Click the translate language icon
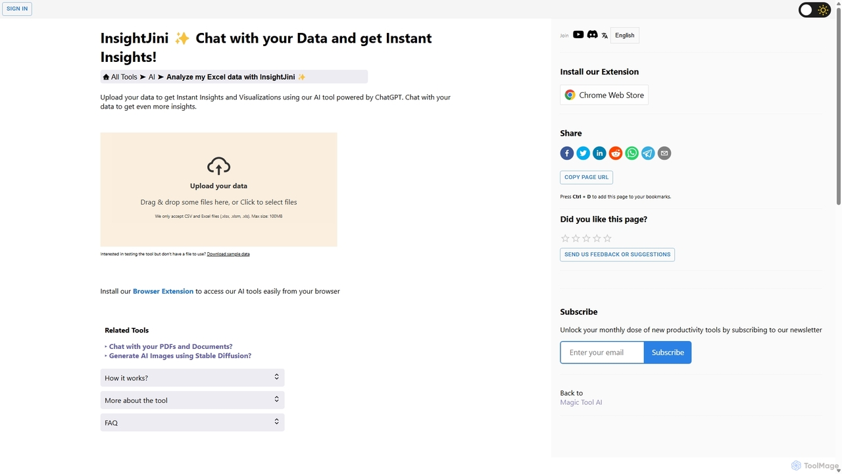 [605, 36]
